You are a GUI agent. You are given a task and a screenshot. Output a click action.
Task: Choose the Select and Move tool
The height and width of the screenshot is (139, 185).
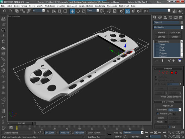tap(72, 11)
